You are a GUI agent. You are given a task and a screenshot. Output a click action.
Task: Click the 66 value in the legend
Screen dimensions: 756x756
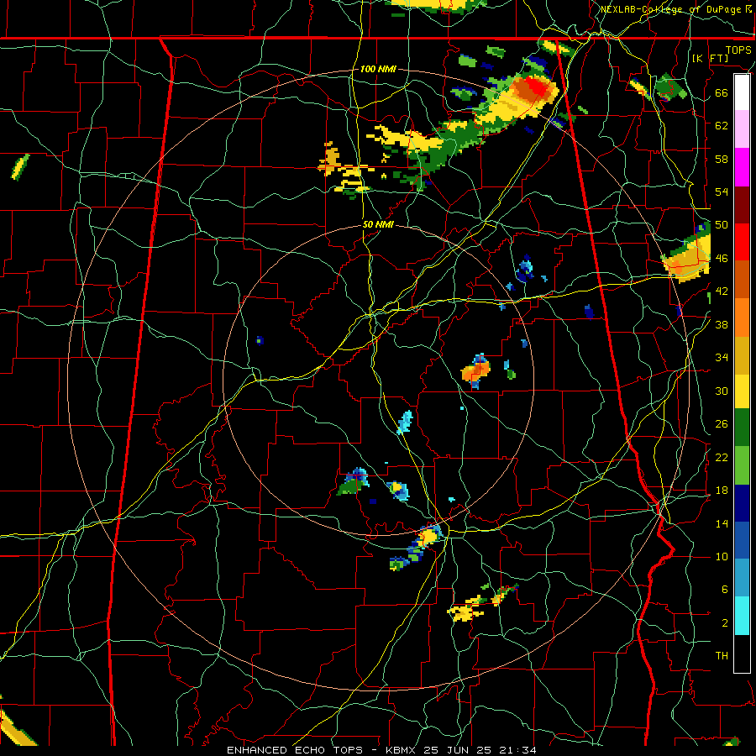pos(722,93)
